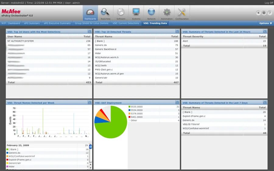Click the clock history round icon
This screenshot has height=171, width=274.
coord(264,13)
